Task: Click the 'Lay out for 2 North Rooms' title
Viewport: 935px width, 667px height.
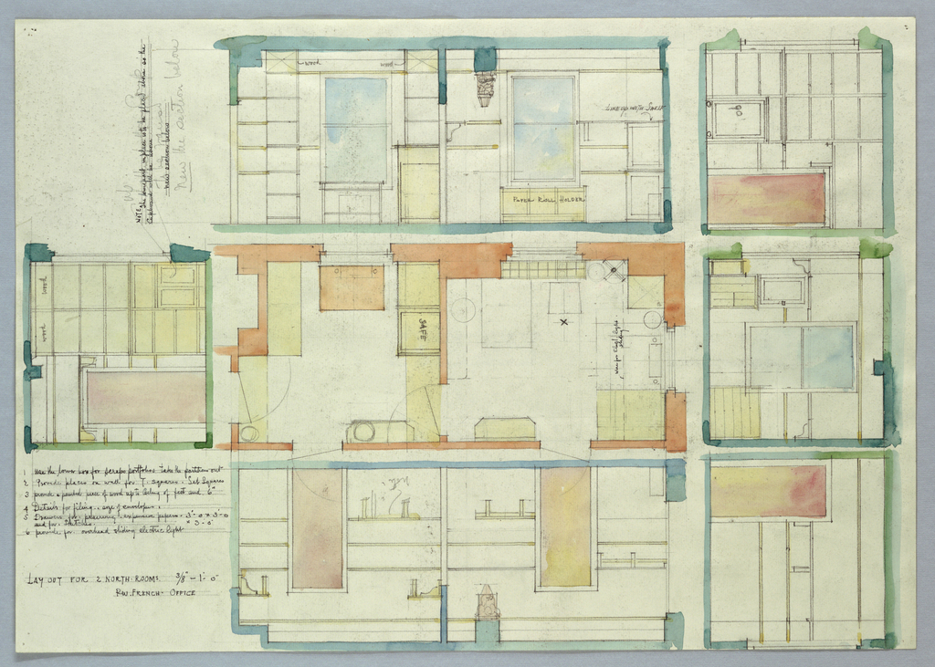Action: (x=92, y=578)
